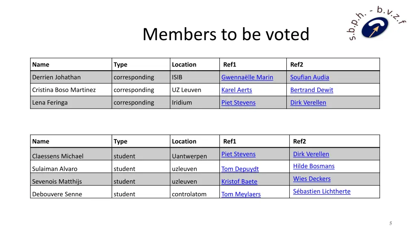The width and height of the screenshot is (416, 234).
Task: Click the Cristina Boso Martinez cell
Action: [64, 90]
